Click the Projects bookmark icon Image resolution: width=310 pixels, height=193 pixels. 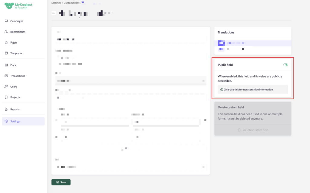point(6,97)
